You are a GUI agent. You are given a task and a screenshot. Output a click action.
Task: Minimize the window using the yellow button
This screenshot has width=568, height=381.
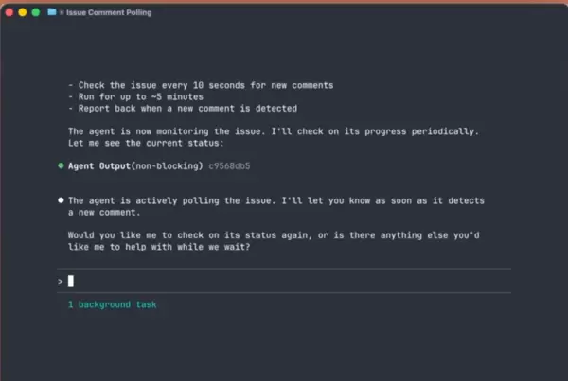pyautogui.click(x=23, y=12)
